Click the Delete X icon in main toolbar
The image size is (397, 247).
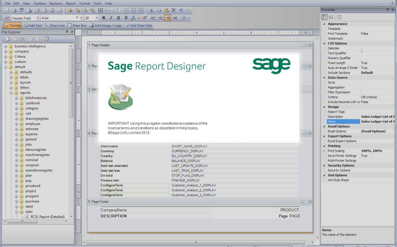(x=174, y=10)
